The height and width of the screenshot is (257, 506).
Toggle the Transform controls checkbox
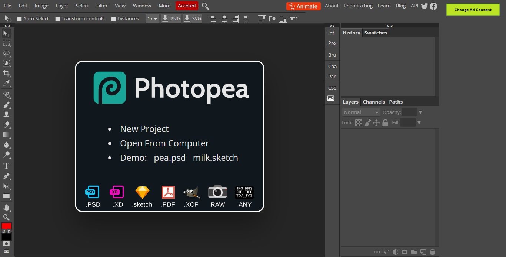click(58, 18)
